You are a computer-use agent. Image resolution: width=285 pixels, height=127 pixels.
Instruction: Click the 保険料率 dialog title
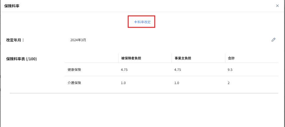[x=12, y=6]
